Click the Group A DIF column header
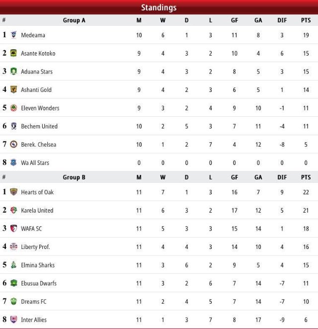This screenshot has height=329, width=318. tap(282, 20)
